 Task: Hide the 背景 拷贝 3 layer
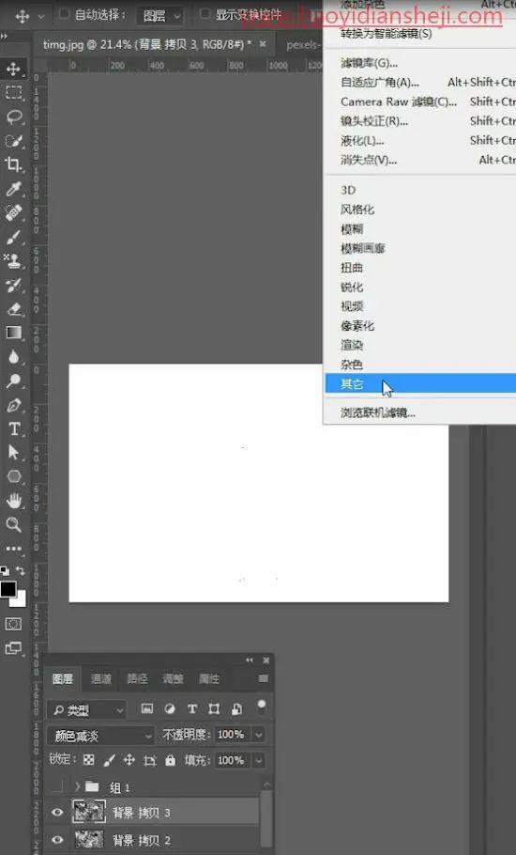pos(56,813)
